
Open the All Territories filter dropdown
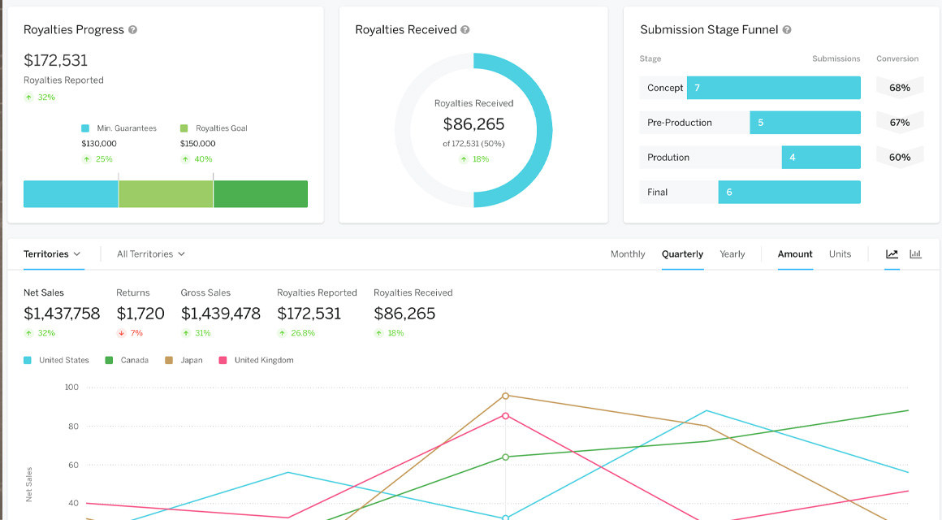pos(151,254)
